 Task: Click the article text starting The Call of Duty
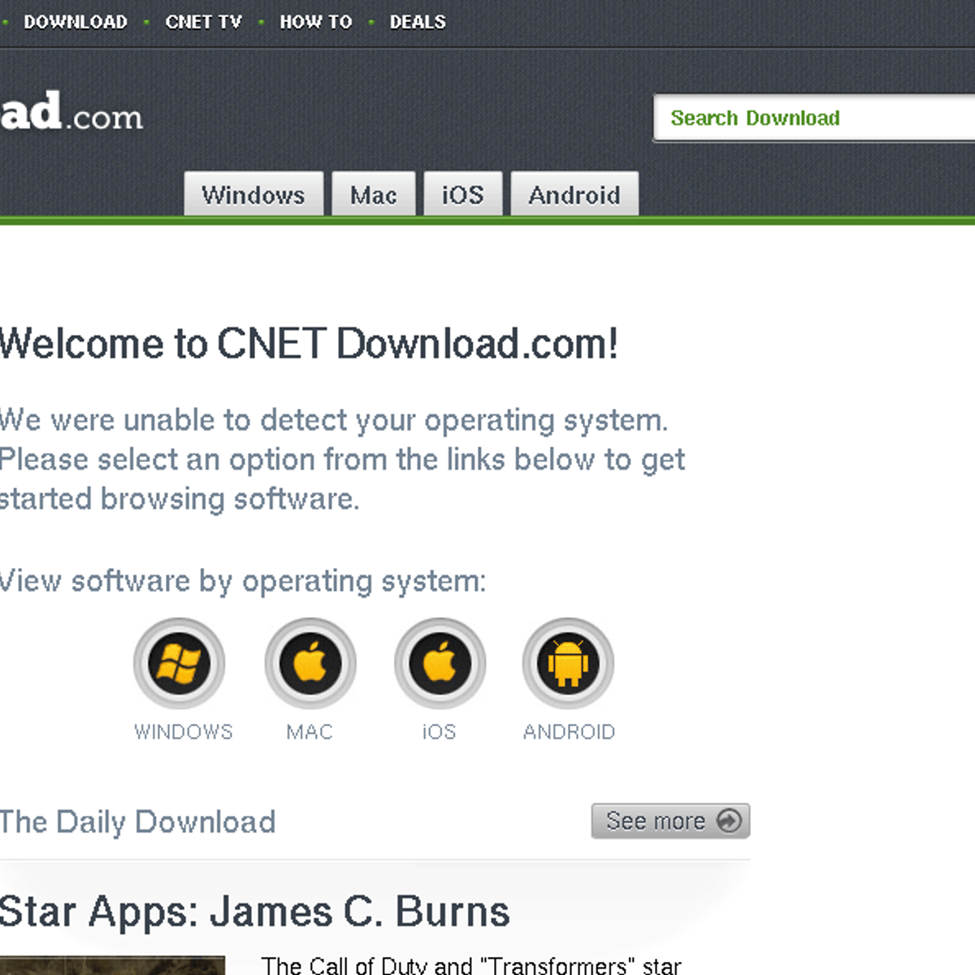471,965
